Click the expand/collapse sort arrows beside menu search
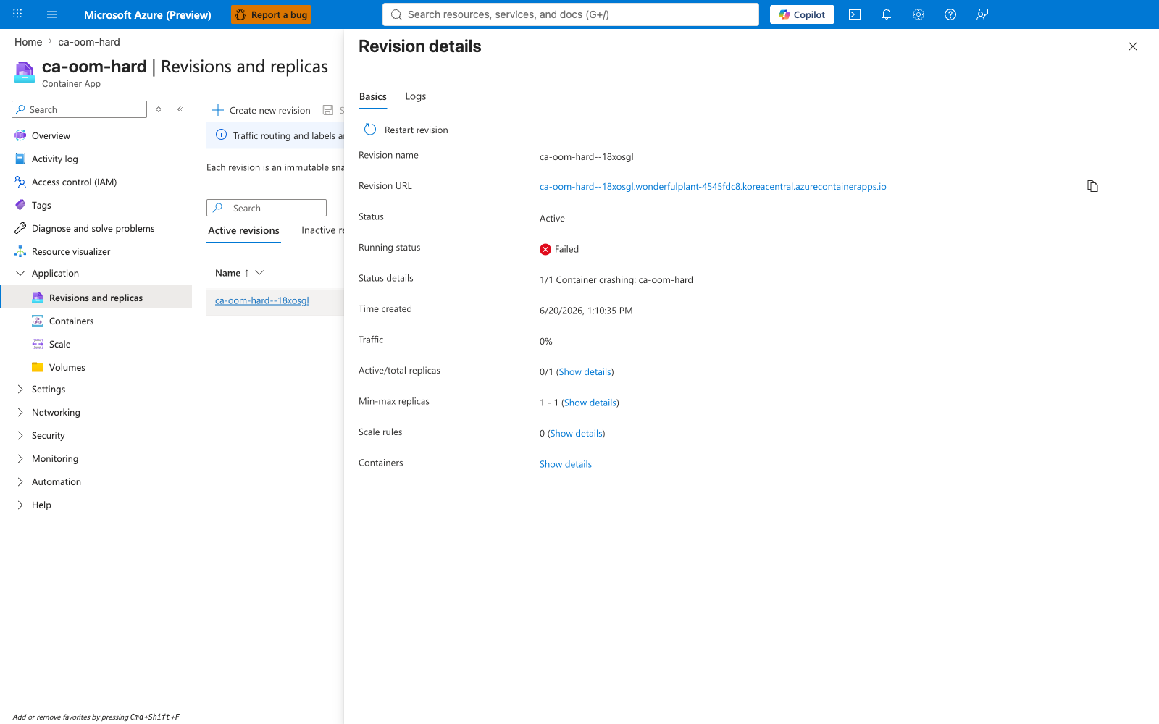The width and height of the screenshot is (1159, 724). coord(159,109)
